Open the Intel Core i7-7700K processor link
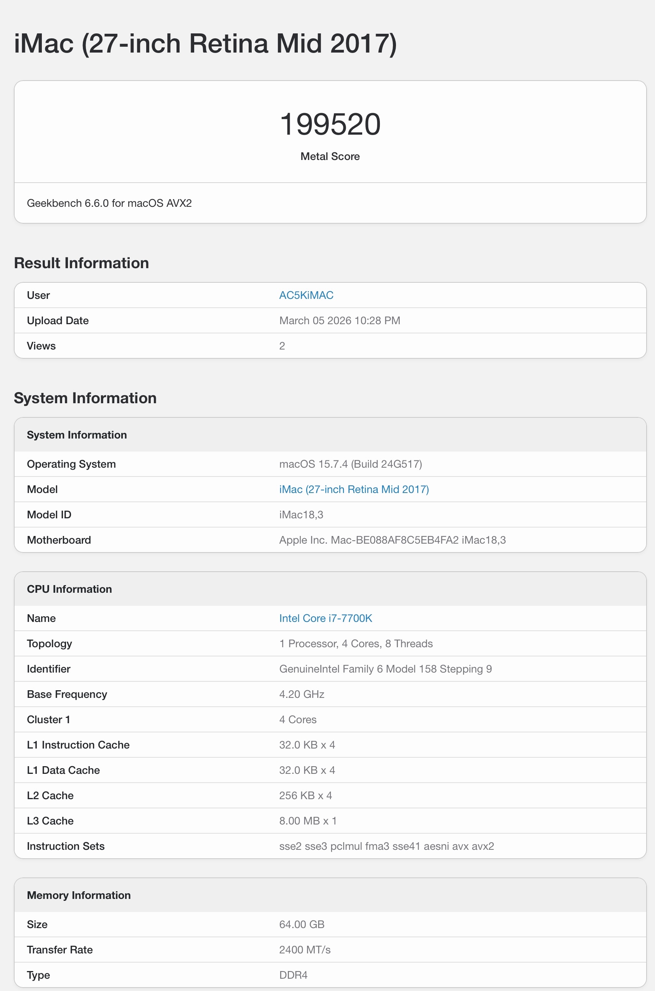 [x=325, y=618]
